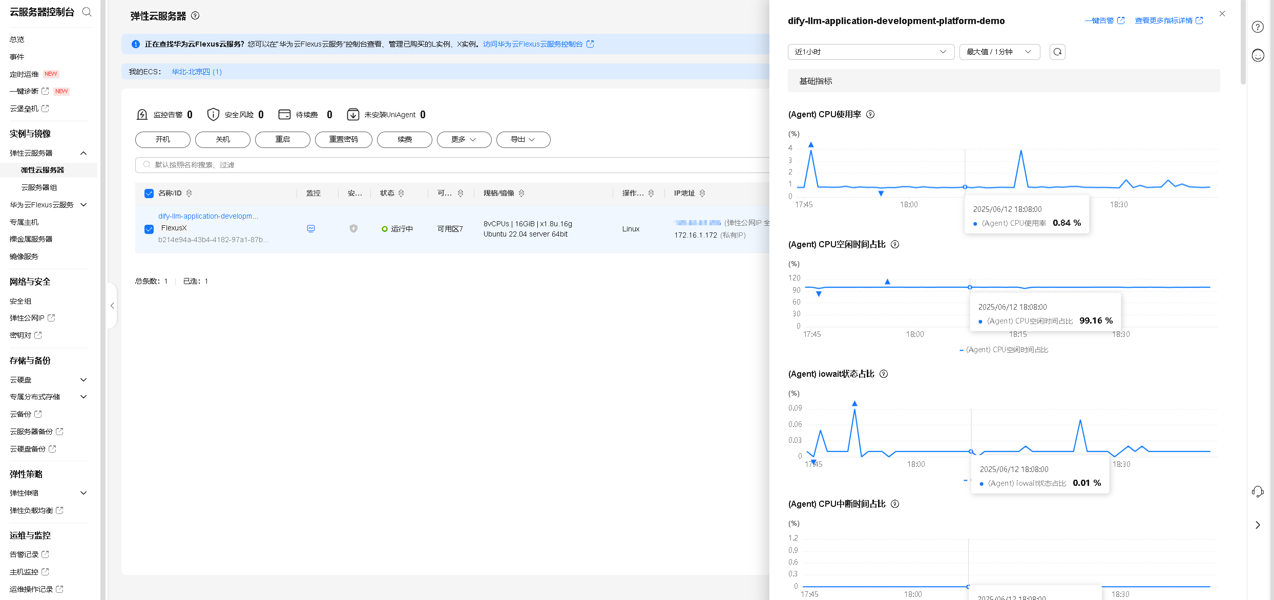The image size is (1274, 600).
Task: Click the monitoring chart icon in server row
Action: (311, 228)
